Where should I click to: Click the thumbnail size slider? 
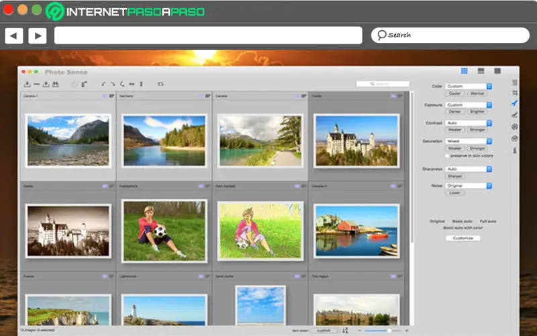pyautogui.click(x=383, y=331)
